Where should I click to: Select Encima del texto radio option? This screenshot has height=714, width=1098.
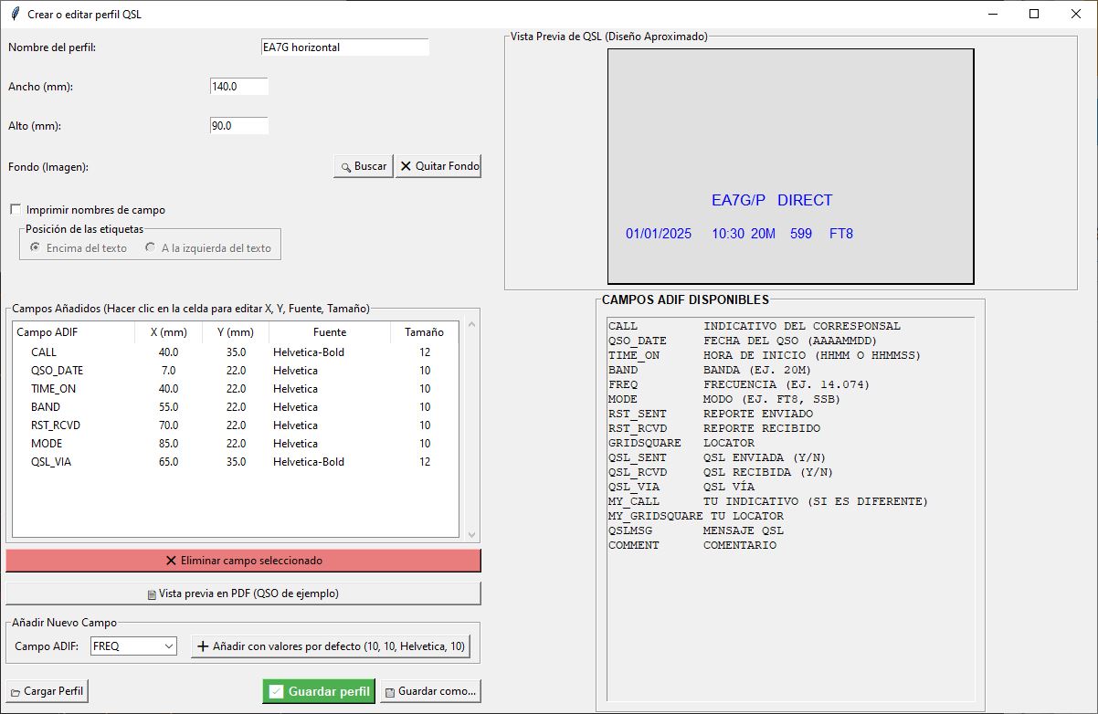coord(36,247)
